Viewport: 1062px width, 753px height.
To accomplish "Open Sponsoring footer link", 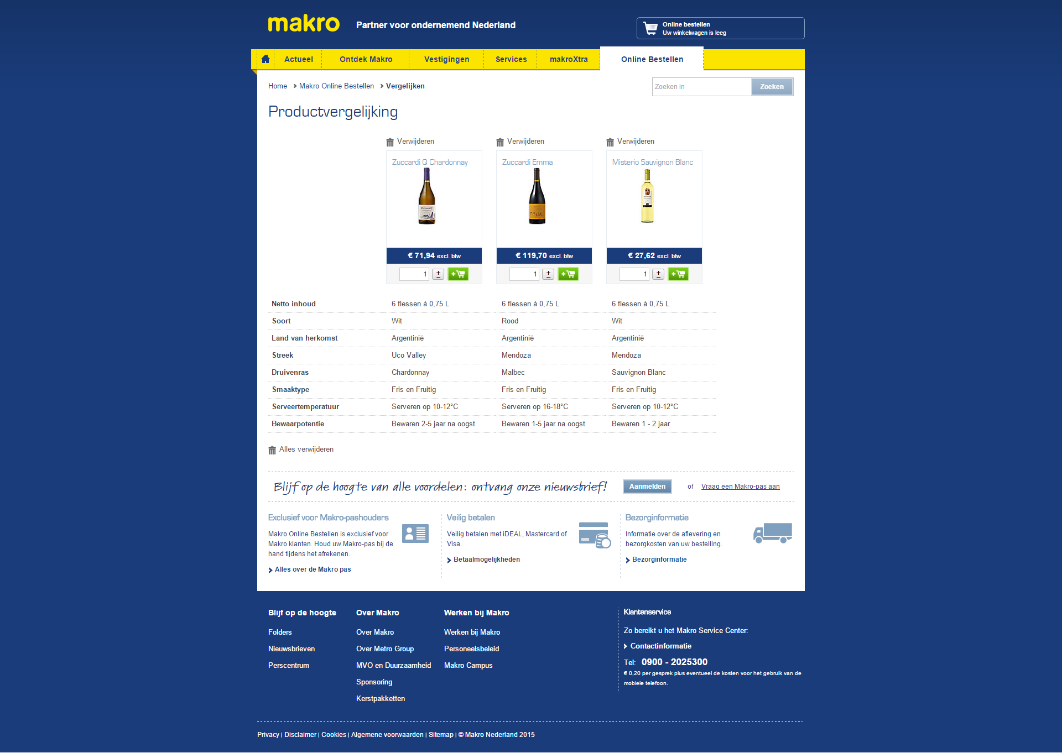I will (374, 682).
